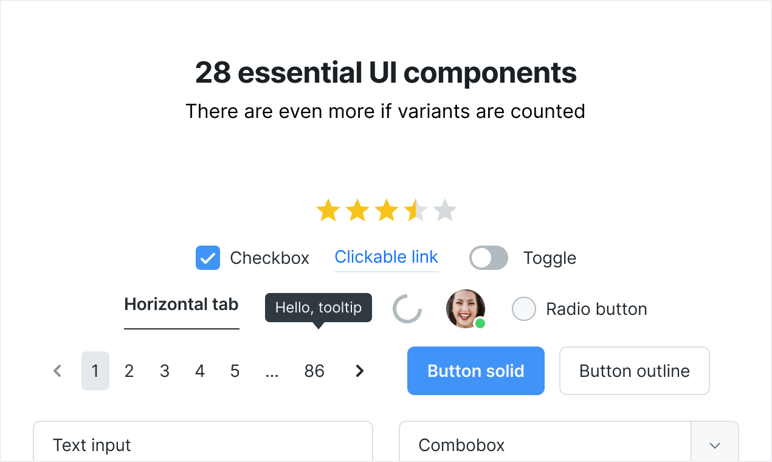This screenshot has height=462, width=772.
Task: Select the Radio button option
Action: [524, 309]
